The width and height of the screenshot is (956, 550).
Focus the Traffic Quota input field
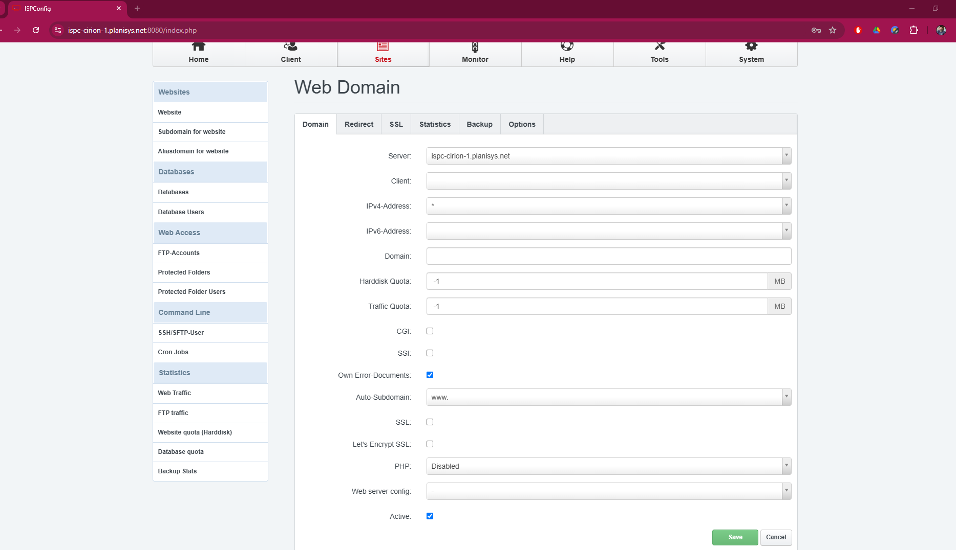coord(597,306)
